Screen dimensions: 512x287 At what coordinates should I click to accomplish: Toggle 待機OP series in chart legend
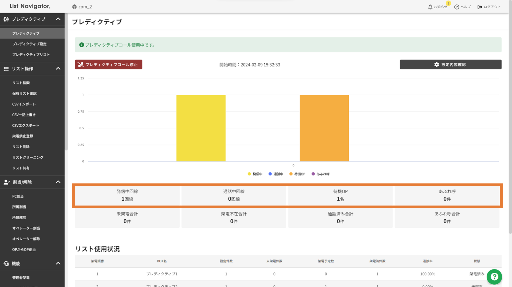tap(297, 174)
